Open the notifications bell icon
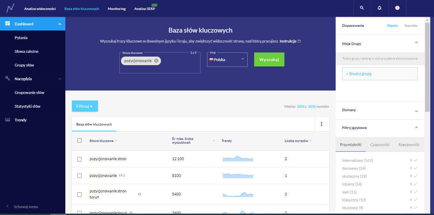 pos(379,8)
